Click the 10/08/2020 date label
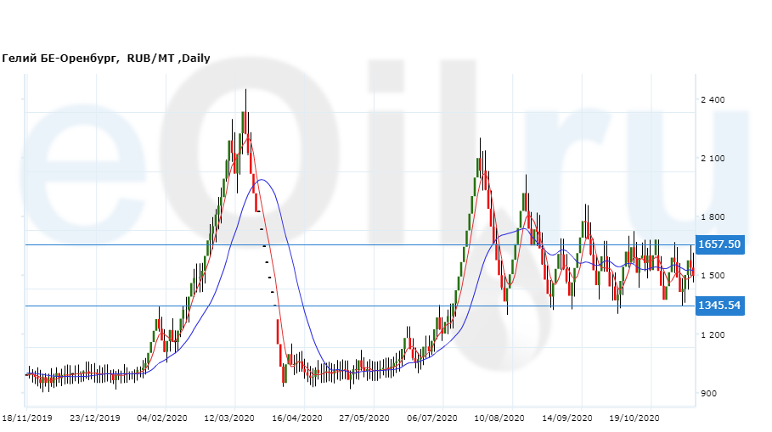Viewport: 772px width, 432px height. [500, 418]
